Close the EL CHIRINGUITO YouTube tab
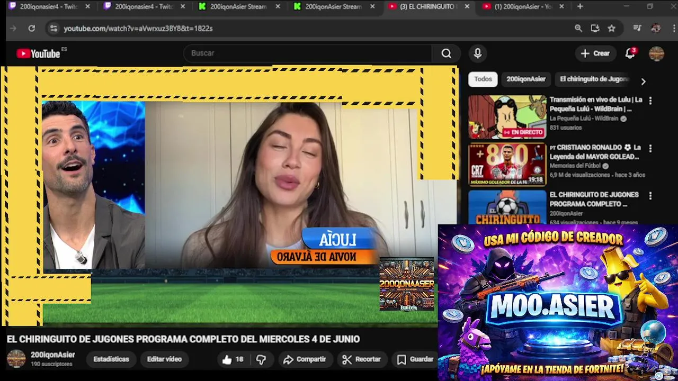678x381 pixels. (467, 6)
